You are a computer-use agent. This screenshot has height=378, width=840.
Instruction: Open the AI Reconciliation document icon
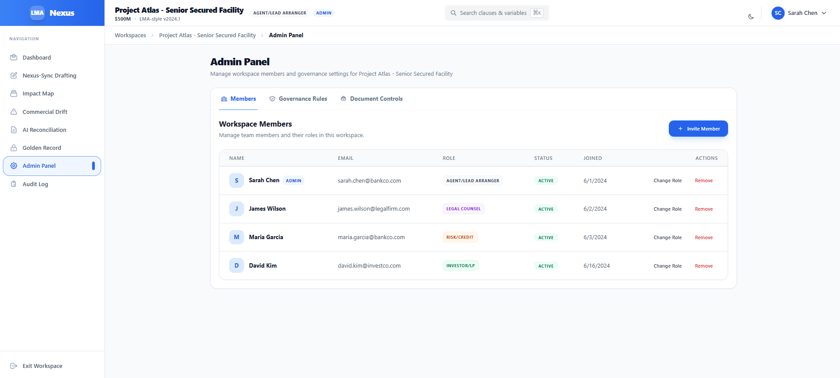(14, 130)
